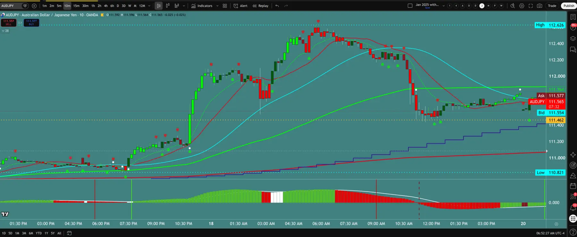Switch to the 1h timeframe
Screen dimensions: 577x237
coord(93,6)
